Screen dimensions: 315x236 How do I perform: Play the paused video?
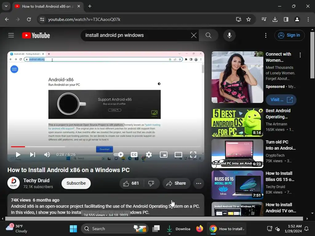tap(18, 155)
